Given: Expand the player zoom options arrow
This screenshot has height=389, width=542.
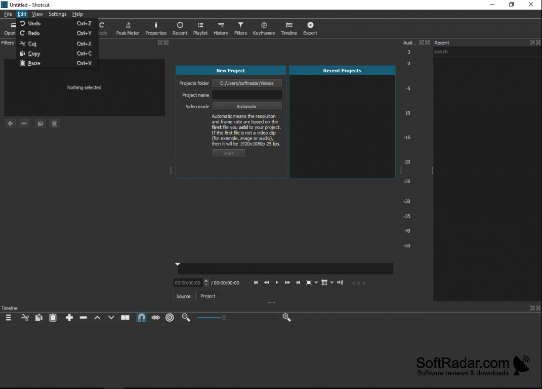Looking at the screenshot, I should coord(316,283).
